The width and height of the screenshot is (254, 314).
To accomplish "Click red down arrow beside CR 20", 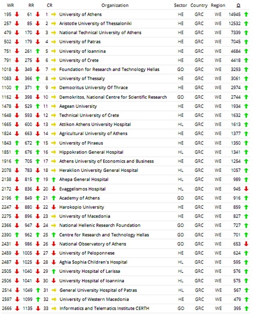I will [x=54, y=189].
